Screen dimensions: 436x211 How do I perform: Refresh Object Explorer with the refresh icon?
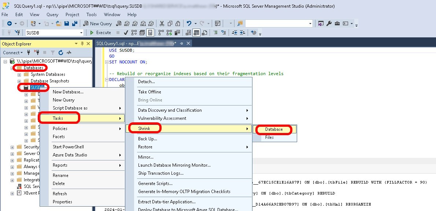(61, 52)
